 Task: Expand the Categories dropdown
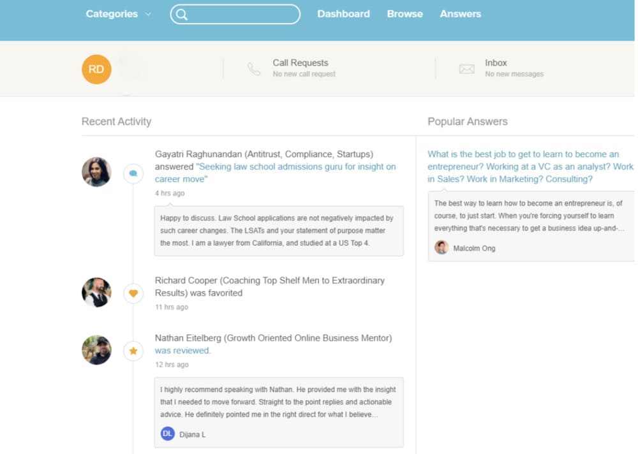(118, 14)
